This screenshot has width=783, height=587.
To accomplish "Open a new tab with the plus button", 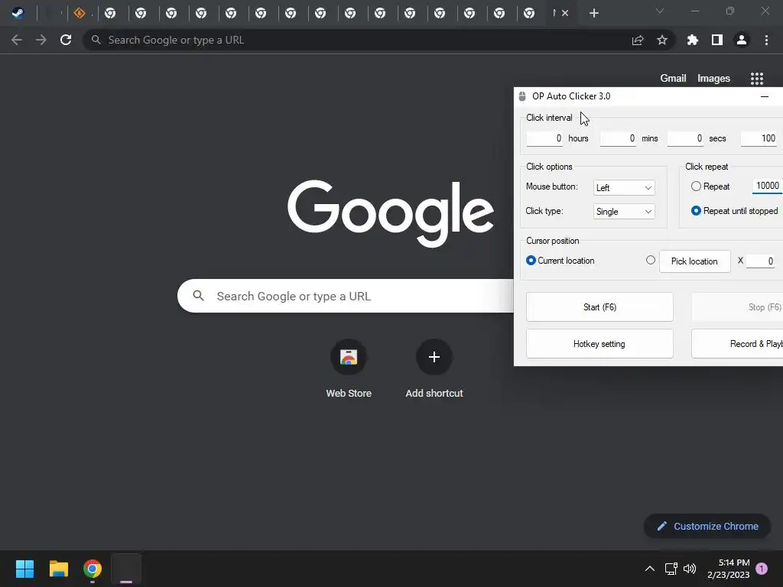I will coord(593,14).
